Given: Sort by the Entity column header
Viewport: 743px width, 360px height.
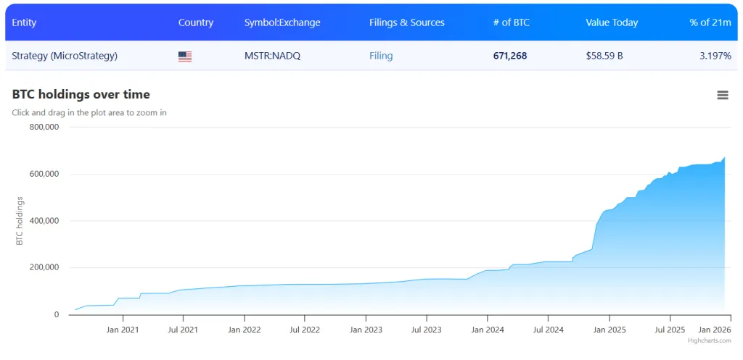Looking at the screenshot, I should [x=24, y=22].
